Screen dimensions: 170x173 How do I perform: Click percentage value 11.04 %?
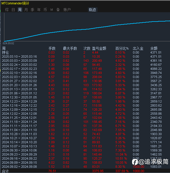click(x=121, y=155)
